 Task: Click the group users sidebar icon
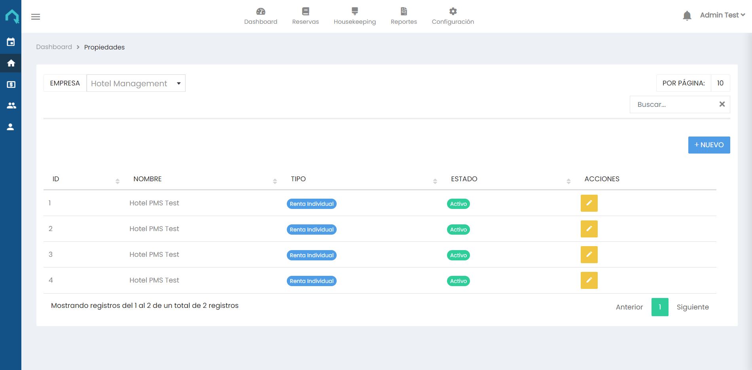click(11, 106)
